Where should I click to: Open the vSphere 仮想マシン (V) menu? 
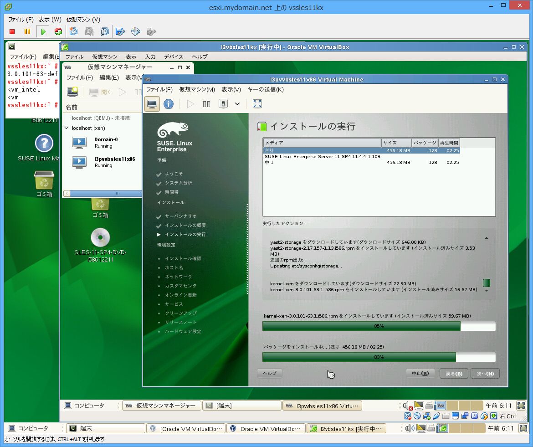click(x=83, y=20)
